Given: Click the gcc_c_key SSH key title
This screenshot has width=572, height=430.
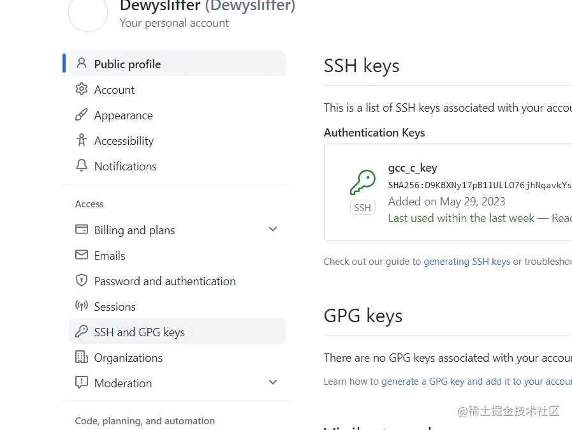Looking at the screenshot, I should pyautogui.click(x=413, y=168).
